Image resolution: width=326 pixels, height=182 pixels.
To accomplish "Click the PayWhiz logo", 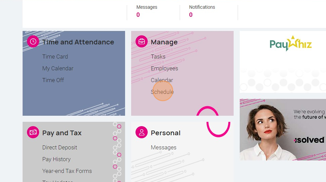I will point(291,44).
